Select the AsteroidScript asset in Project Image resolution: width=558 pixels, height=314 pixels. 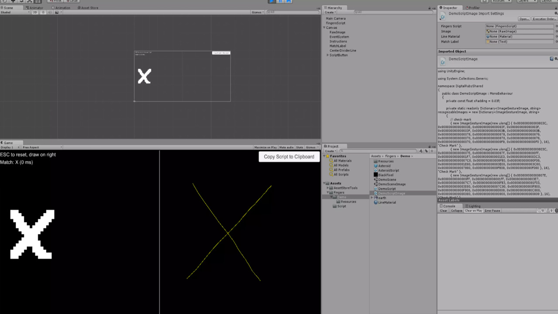pyautogui.click(x=388, y=171)
